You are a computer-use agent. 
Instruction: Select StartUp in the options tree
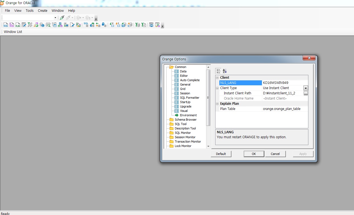pos(185,102)
